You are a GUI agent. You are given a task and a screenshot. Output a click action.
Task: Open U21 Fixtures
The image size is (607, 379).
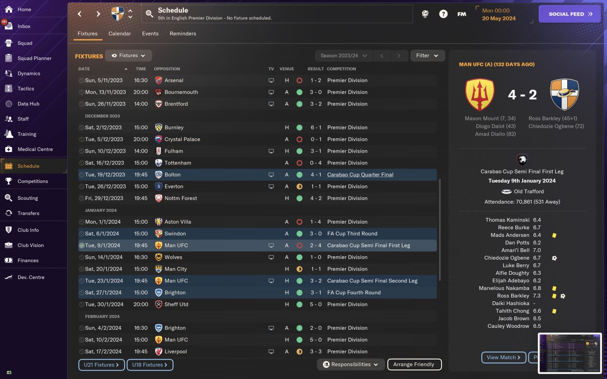[x=101, y=365]
